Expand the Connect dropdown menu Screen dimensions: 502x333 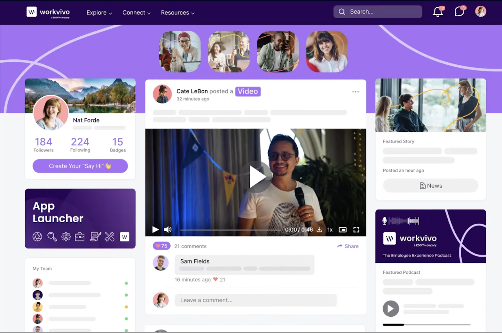click(136, 13)
